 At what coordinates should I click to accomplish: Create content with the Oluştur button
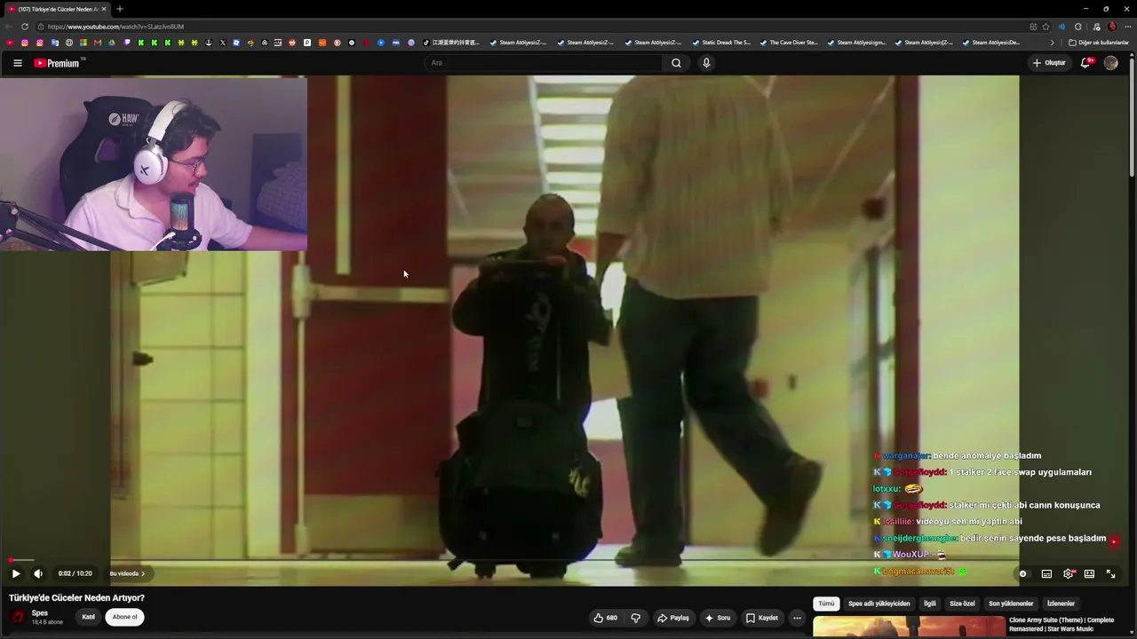[1049, 63]
